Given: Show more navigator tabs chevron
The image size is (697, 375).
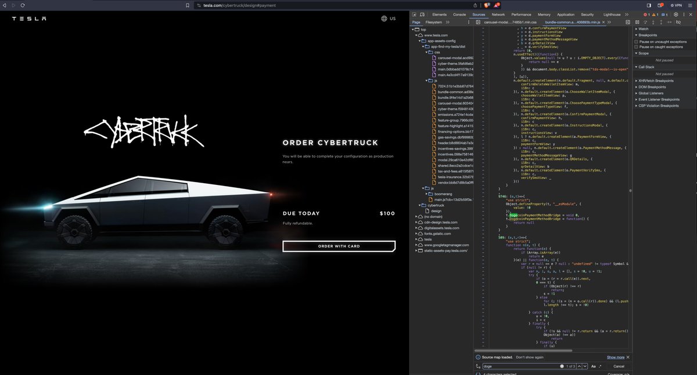Looking at the screenshot, I should 447,22.
